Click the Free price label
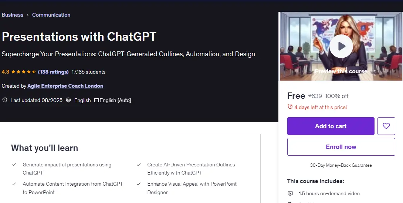Screen dimensions: 403x203 coord(296,96)
